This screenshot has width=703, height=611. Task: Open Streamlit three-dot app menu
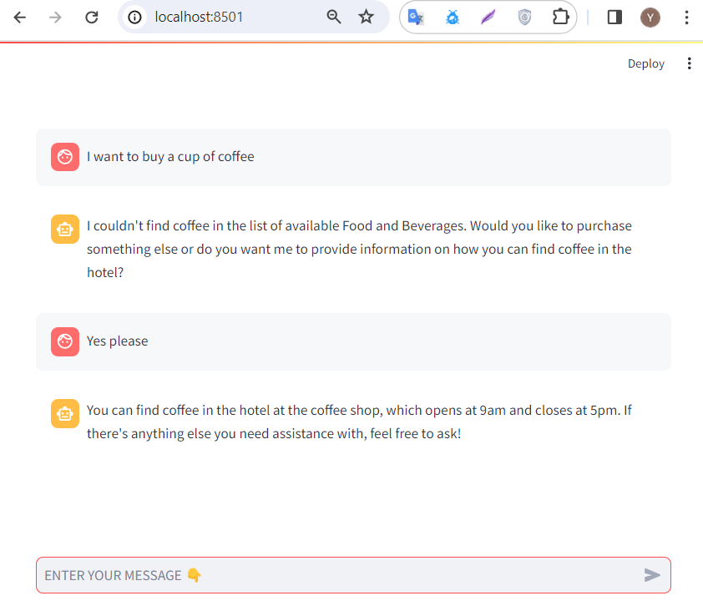pos(689,63)
